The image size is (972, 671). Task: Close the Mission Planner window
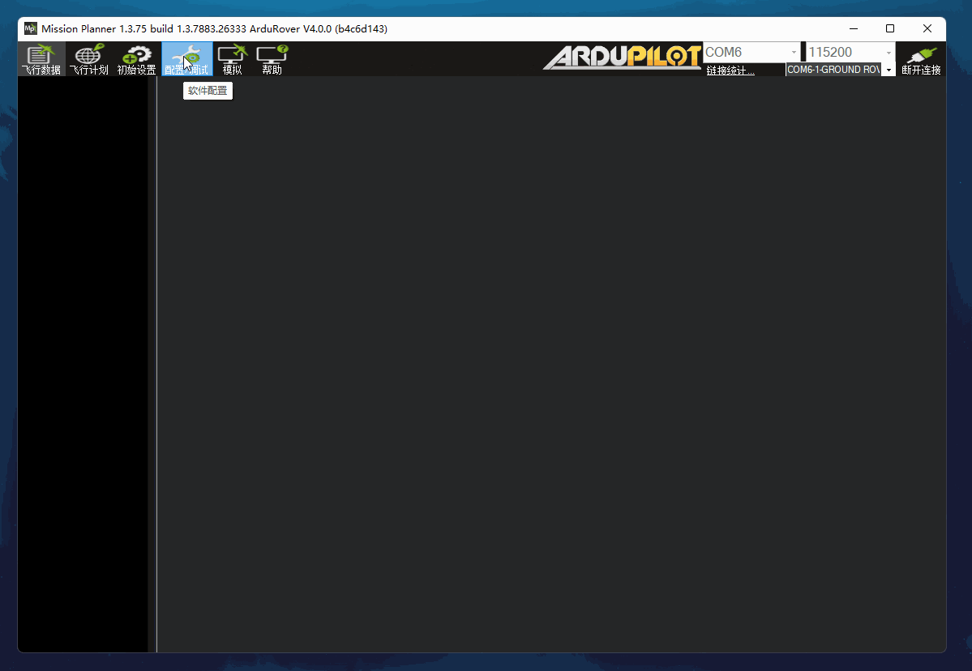(x=927, y=28)
